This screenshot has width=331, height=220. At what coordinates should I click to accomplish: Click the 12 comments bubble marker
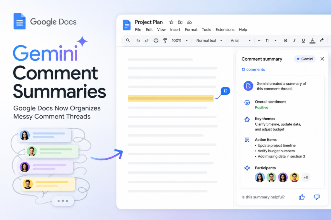click(x=225, y=91)
